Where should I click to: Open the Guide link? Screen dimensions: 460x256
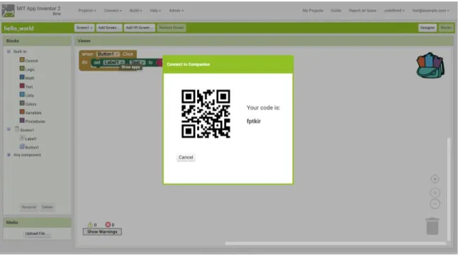[336, 11]
